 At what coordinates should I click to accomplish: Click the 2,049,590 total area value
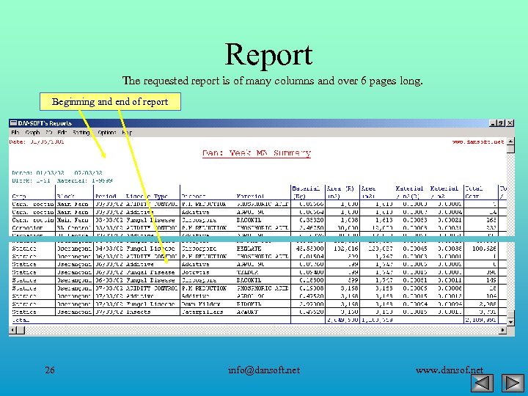coord(342,320)
